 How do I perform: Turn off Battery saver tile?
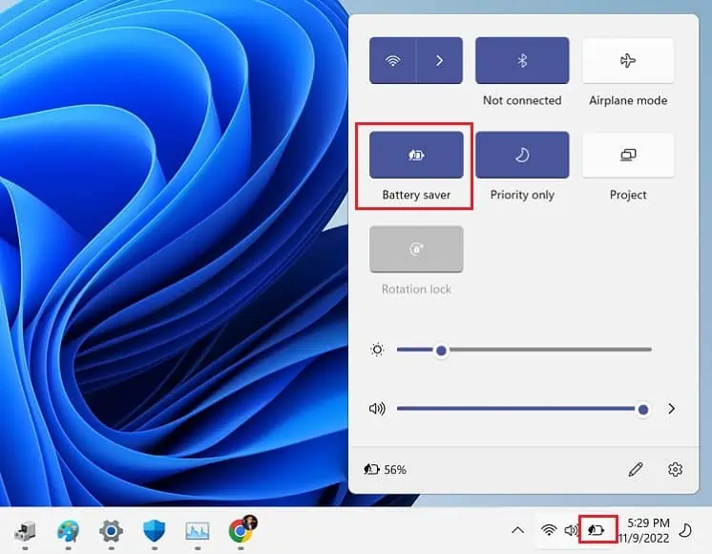click(416, 155)
